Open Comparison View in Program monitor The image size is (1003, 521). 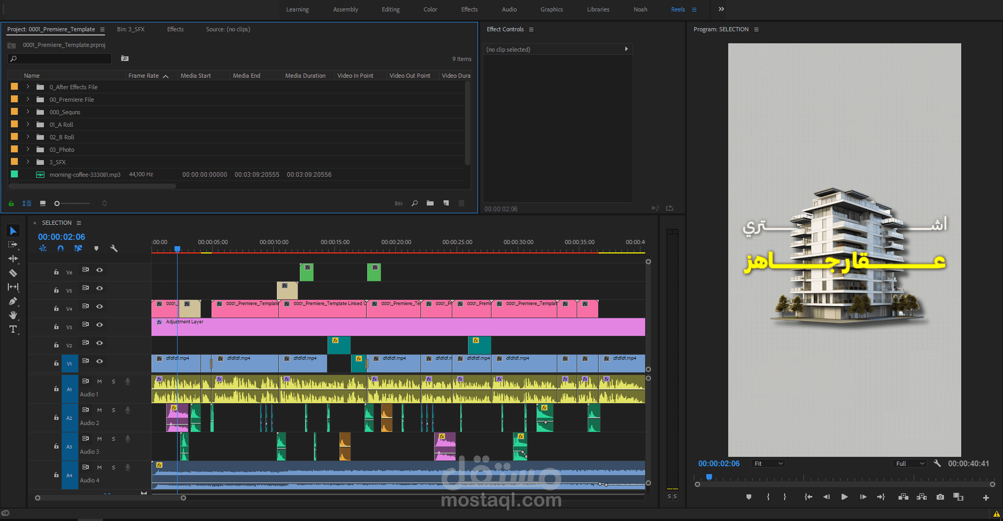[958, 497]
